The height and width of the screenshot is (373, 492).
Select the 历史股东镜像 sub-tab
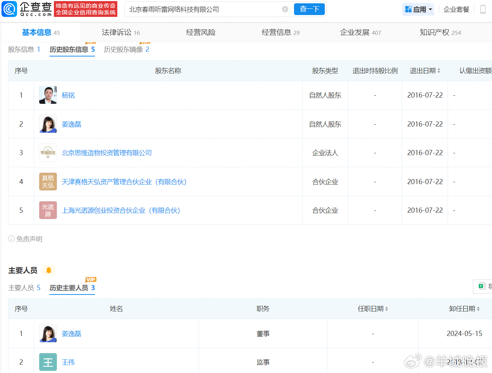126,50
